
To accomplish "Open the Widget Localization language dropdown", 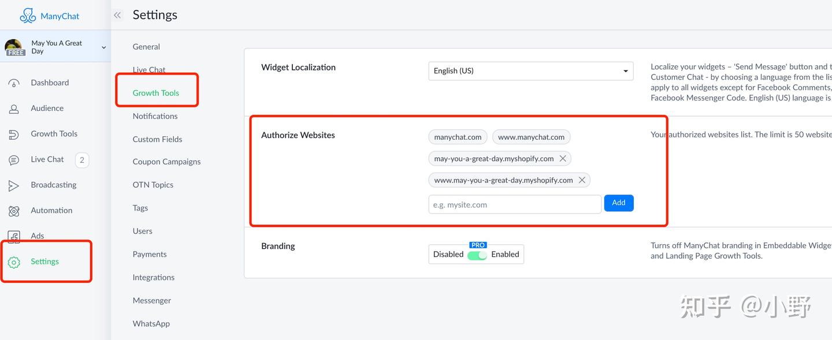I will point(530,71).
